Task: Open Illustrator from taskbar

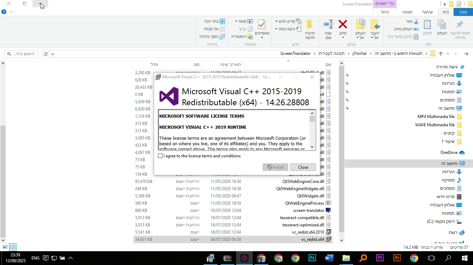Action: (x=397, y=258)
